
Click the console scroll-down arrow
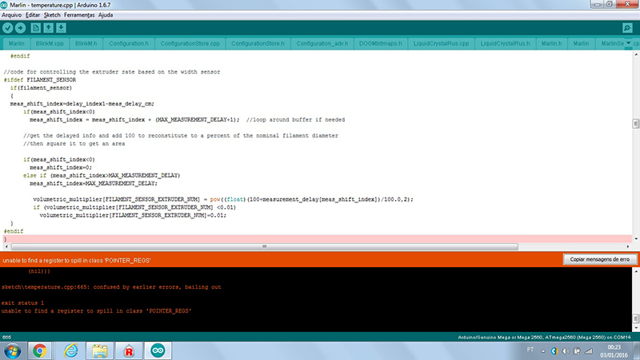[x=635, y=328]
